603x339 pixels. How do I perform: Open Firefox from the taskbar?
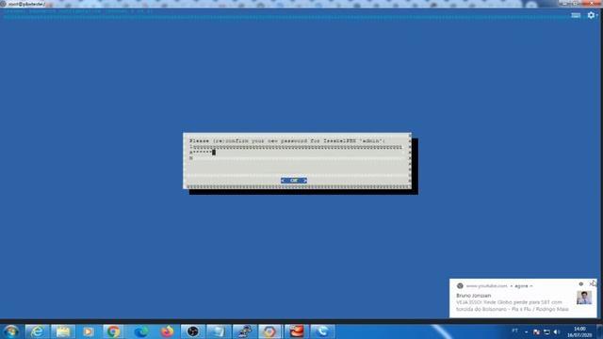coord(167,331)
